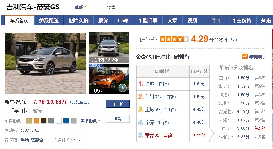Viewport: 273px width, 149px height.
Task: Click the 性价比 3.83分 rating
Action: pos(243,137)
